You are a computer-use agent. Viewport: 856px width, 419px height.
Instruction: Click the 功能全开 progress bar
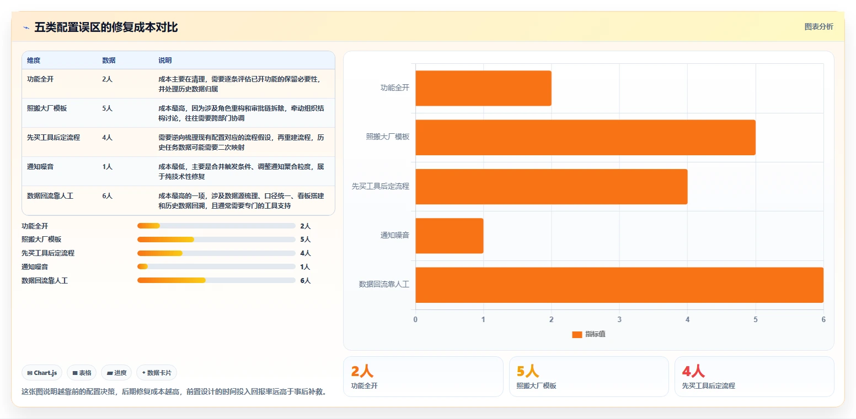point(216,226)
